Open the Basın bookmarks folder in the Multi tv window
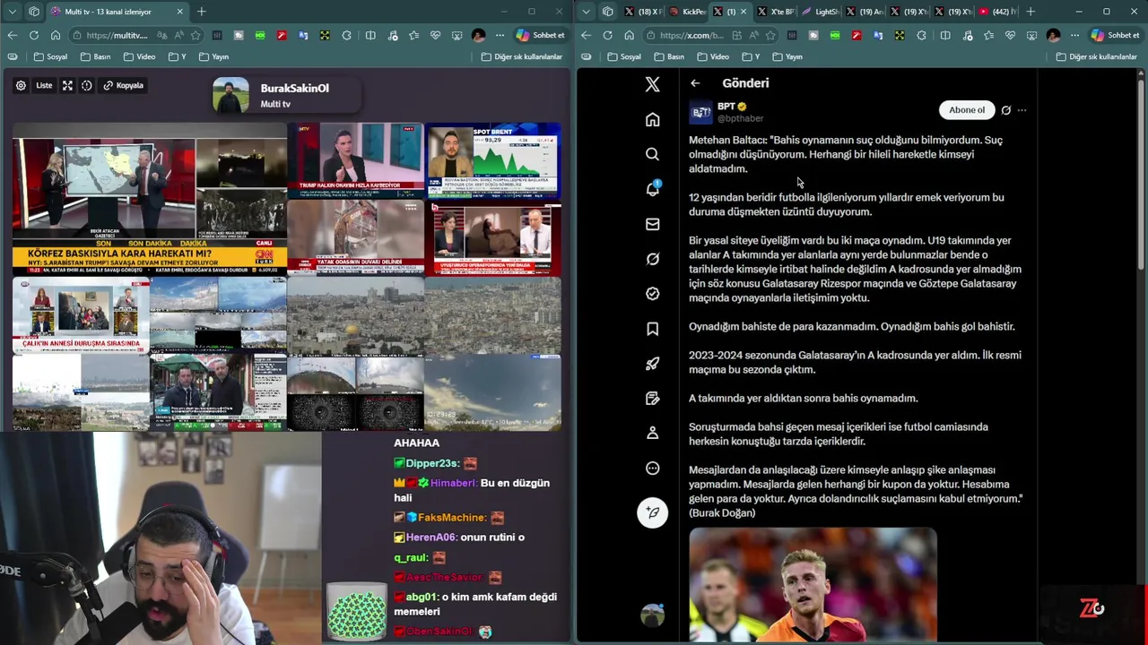The height and width of the screenshot is (645, 1148). pyautogui.click(x=95, y=56)
